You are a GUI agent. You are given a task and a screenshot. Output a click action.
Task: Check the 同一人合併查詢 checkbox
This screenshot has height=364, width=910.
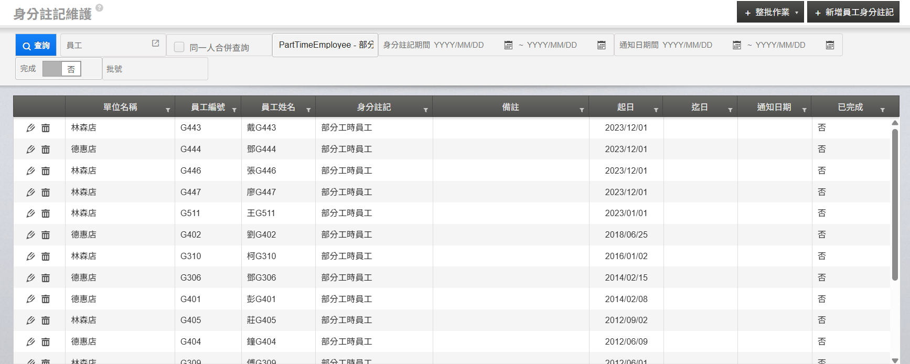[x=179, y=47]
